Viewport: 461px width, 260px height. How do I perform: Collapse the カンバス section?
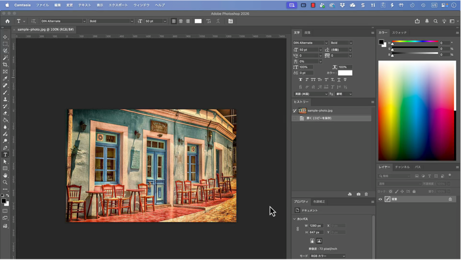tap(295, 219)
